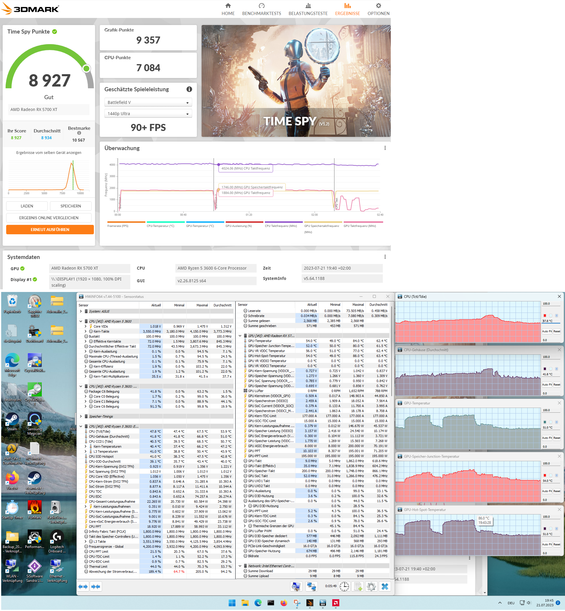Click the HWiNFO icon in Windows taskbar

(323, 603)
